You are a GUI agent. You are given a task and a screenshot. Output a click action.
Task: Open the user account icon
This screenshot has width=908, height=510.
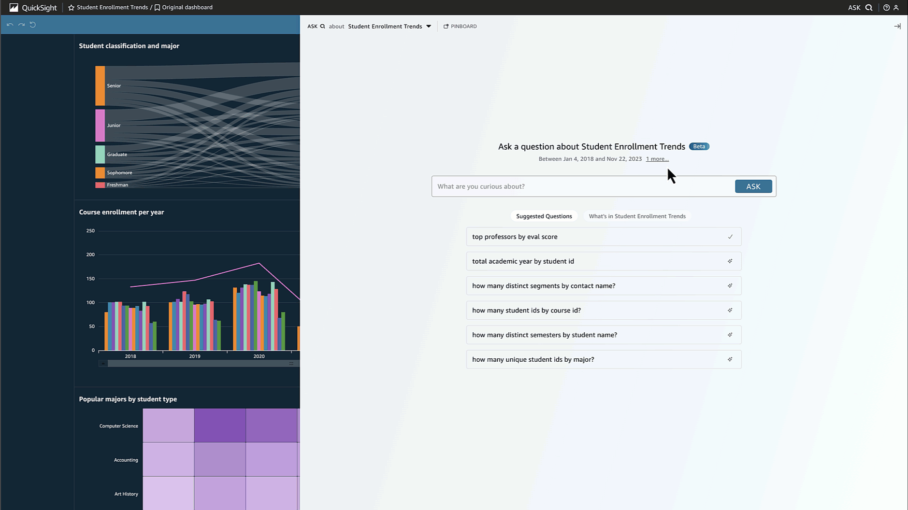896,7
